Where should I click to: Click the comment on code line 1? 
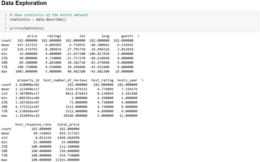pos(49,15)
